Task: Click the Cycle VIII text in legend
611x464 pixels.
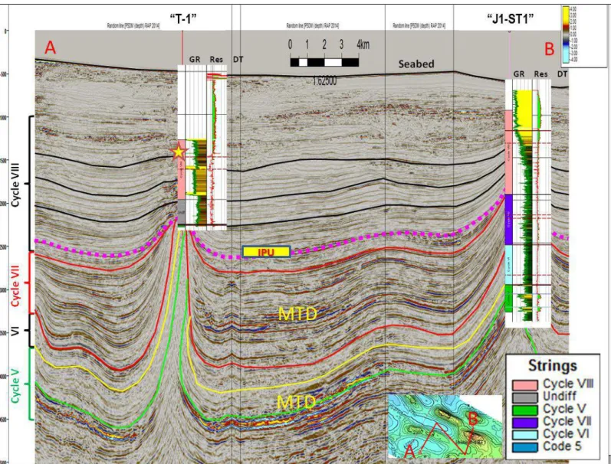Action: [568, 384]
